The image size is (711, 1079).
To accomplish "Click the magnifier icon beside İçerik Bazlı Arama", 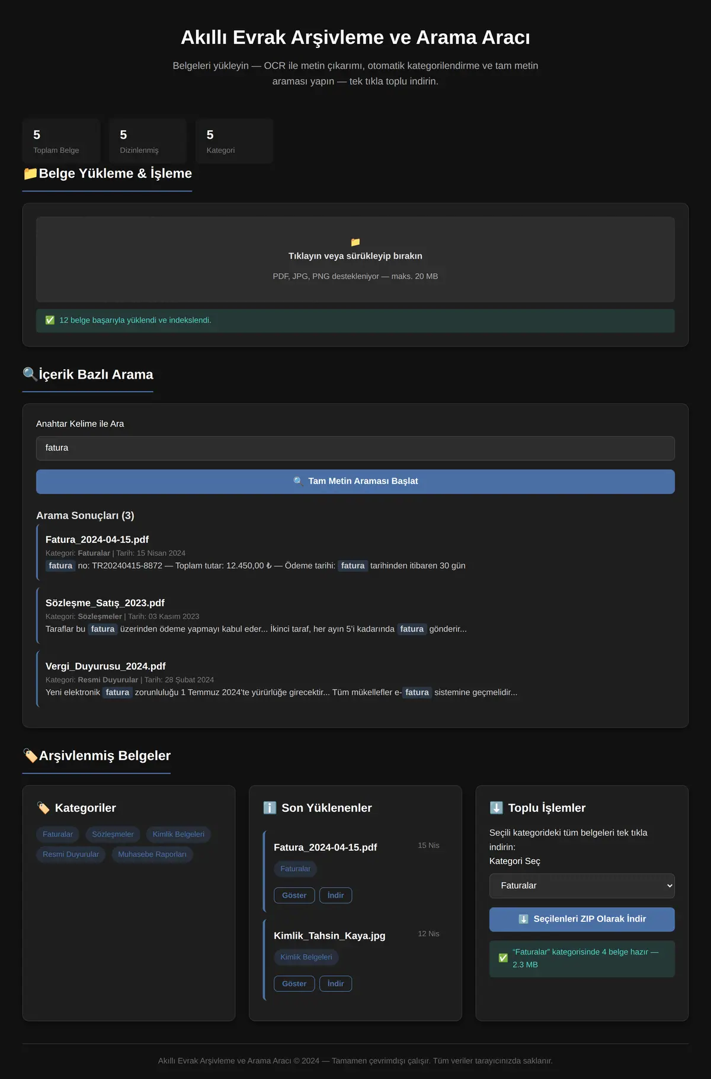I will click(x=30, y=374).
